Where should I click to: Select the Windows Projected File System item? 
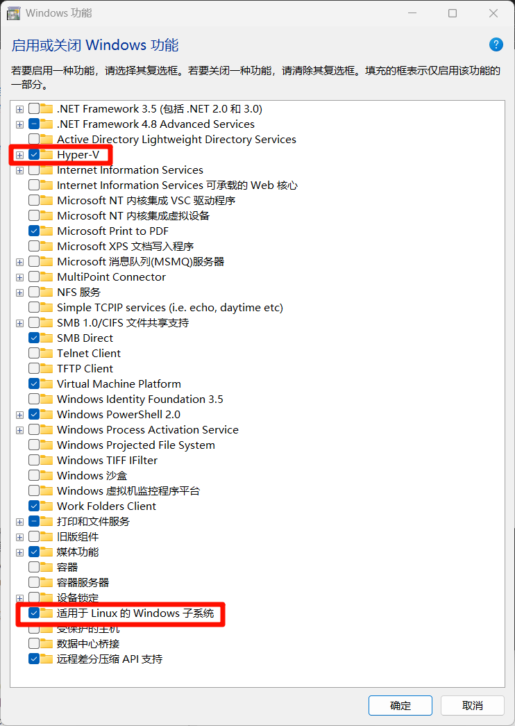[x=135, y=445]
